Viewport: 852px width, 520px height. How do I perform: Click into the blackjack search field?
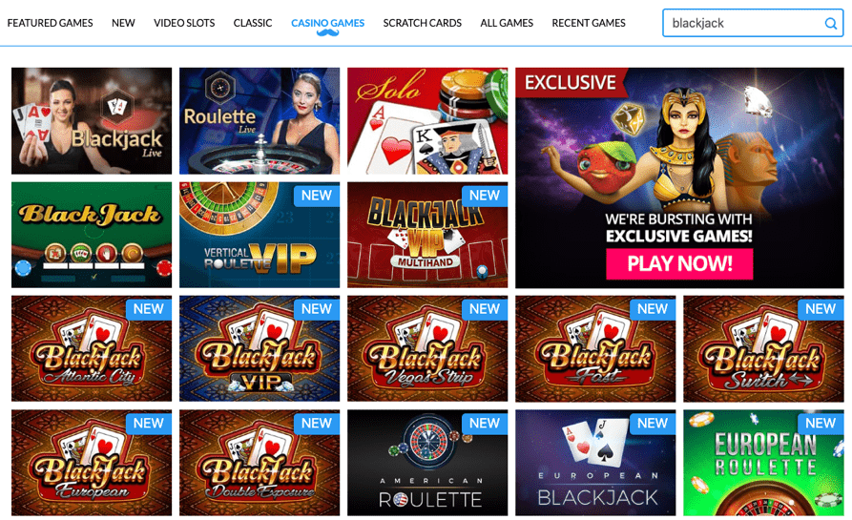pos(744,23)
